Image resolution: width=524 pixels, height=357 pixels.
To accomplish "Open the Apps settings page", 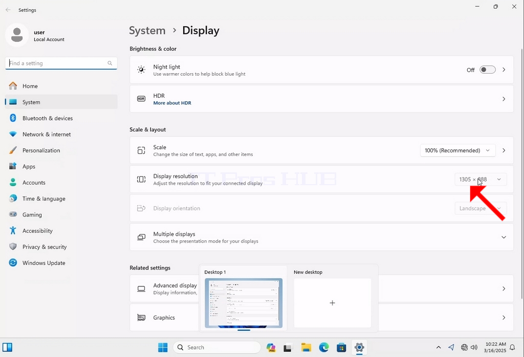I will pos(61,166).
